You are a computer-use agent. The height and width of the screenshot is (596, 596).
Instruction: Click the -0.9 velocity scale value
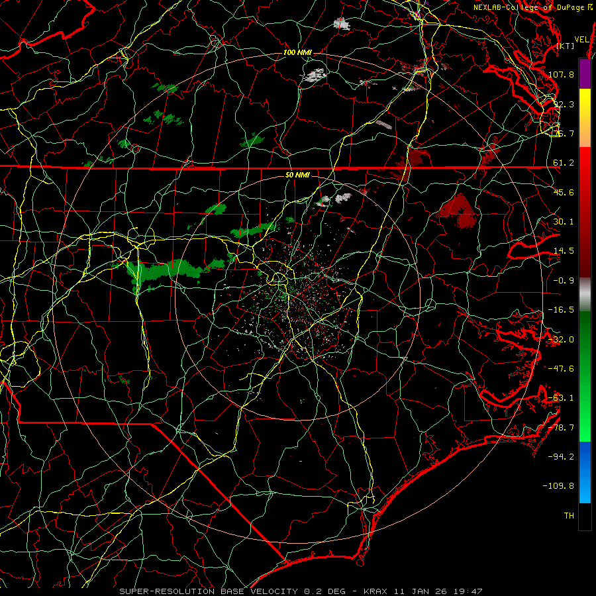pos(564,281)
